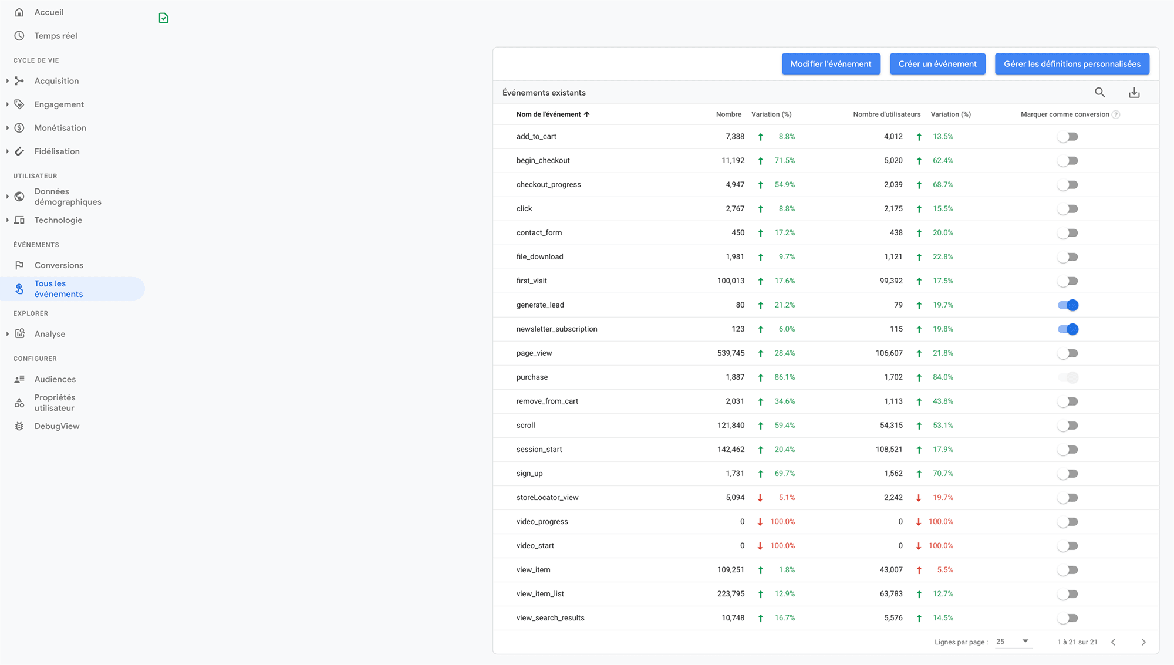This screenshot has width=1174, height=665.
Task: Select Tous les événements menu item
Action: 72,289
